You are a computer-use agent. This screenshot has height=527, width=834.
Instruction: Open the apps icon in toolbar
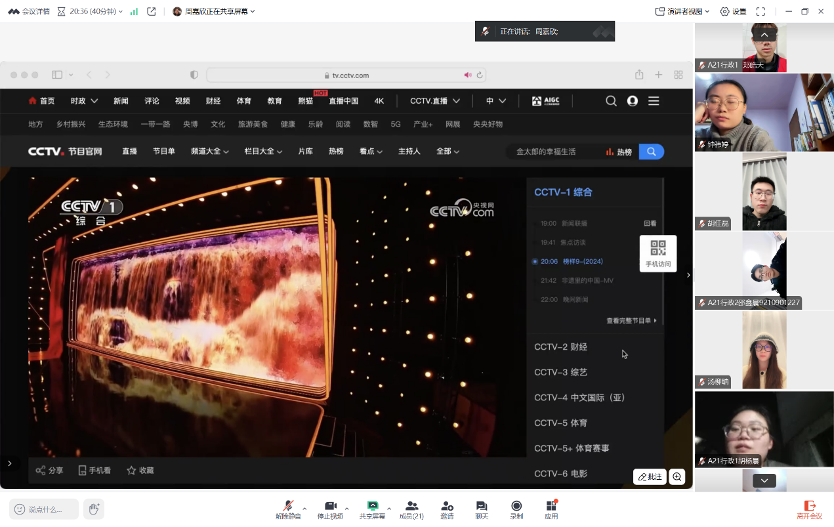click(551, 506)
